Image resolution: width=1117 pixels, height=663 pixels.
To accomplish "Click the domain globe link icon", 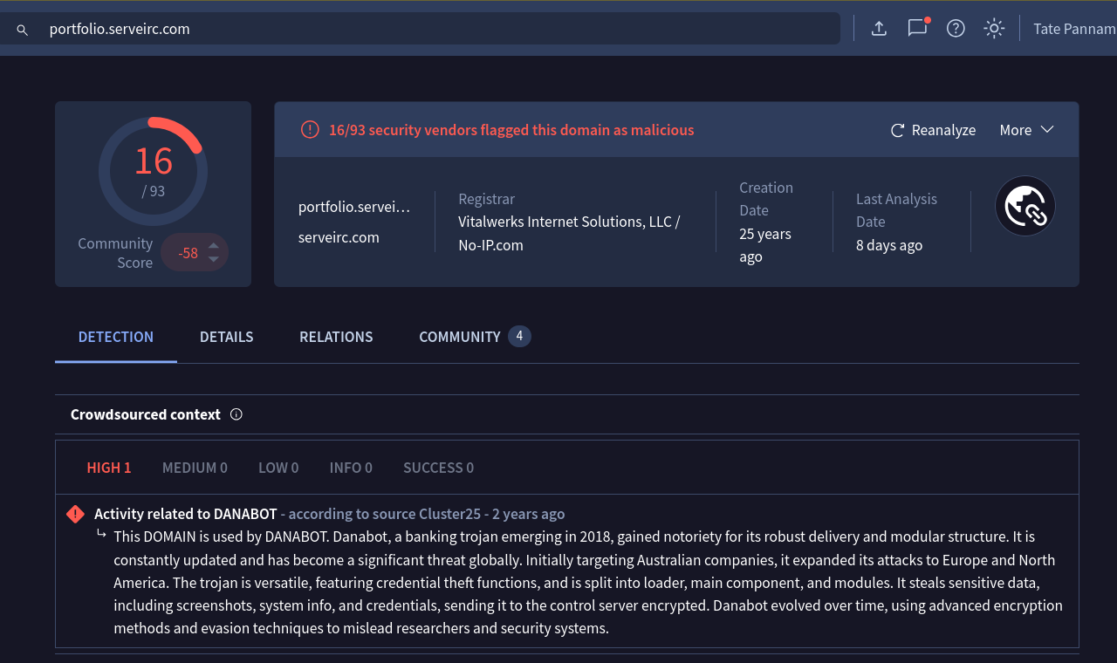I will pos(1024,206).
